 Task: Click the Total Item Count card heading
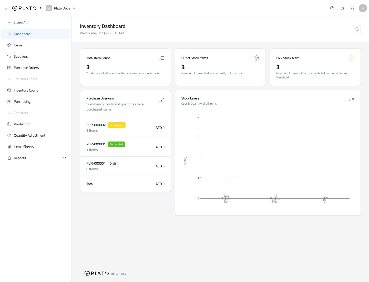pos(98,58)
